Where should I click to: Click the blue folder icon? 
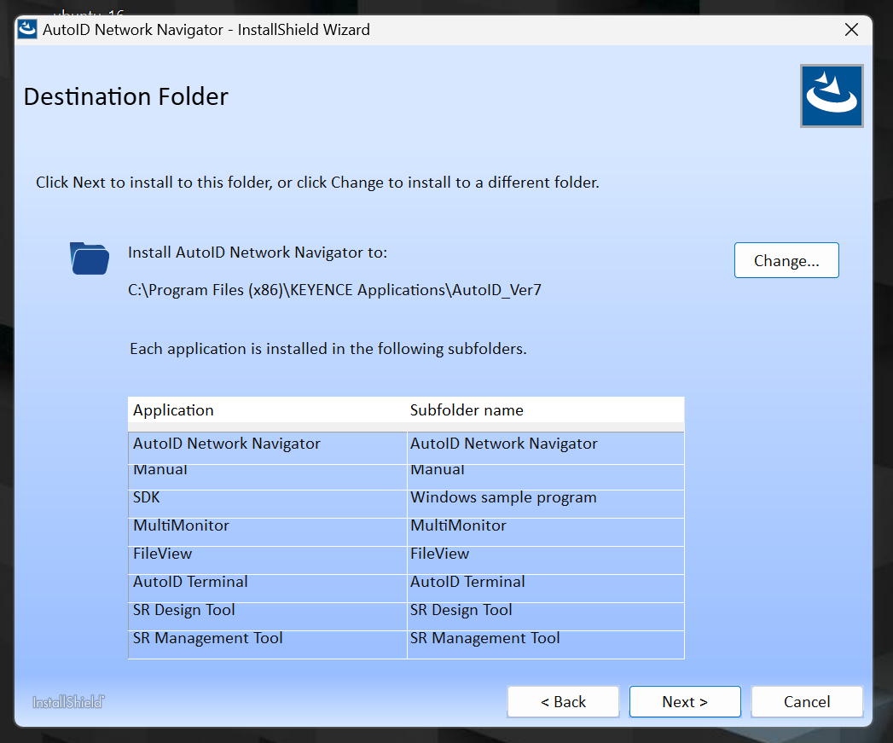[90, 258]
